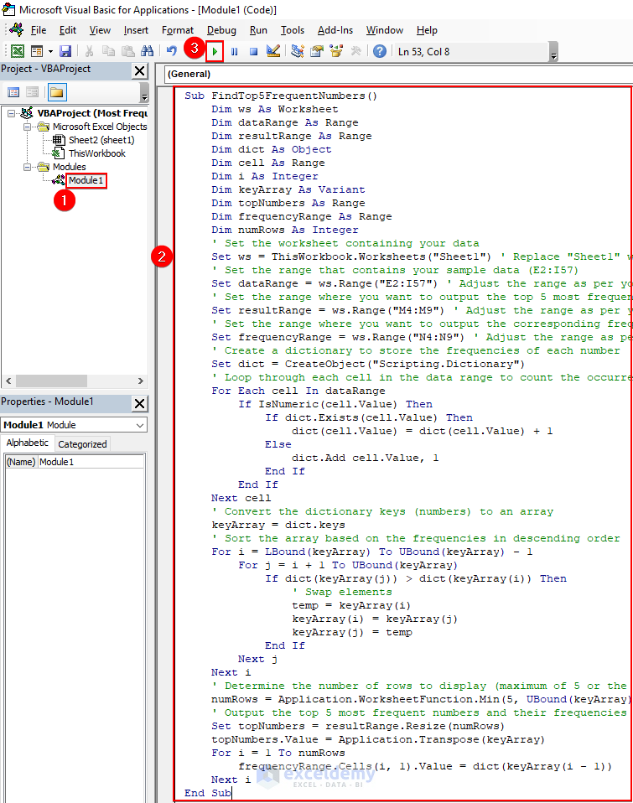Open the Format menu
Screen dimensions: 633x803
click(178, 30)
